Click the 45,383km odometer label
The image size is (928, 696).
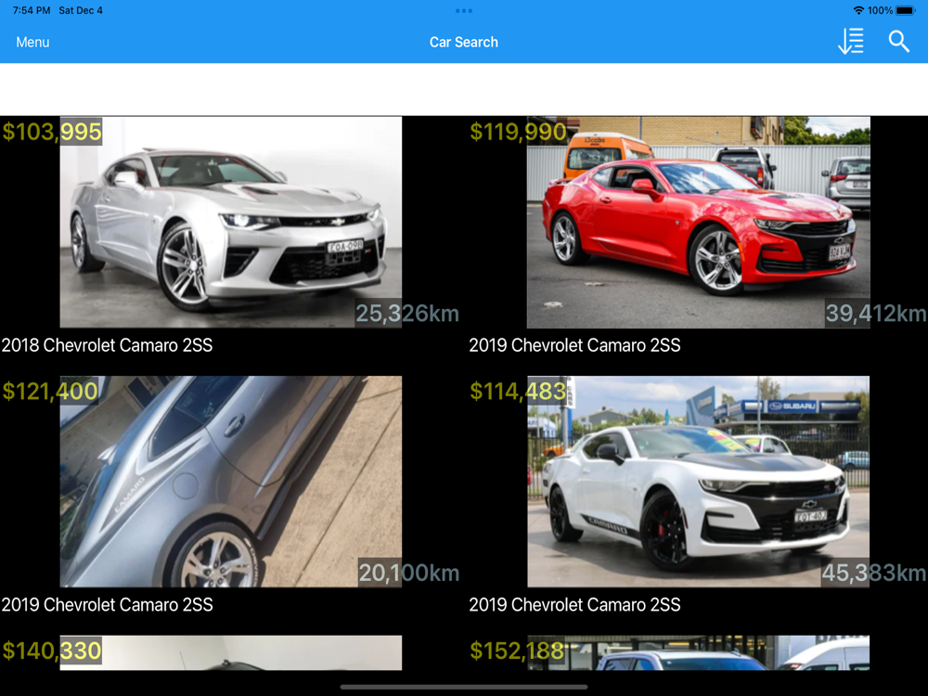(x=874, y=573)
